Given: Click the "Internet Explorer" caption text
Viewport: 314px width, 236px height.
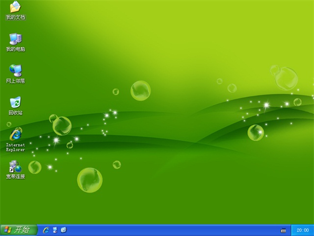Looking at the screenshot, I should 15,147.
